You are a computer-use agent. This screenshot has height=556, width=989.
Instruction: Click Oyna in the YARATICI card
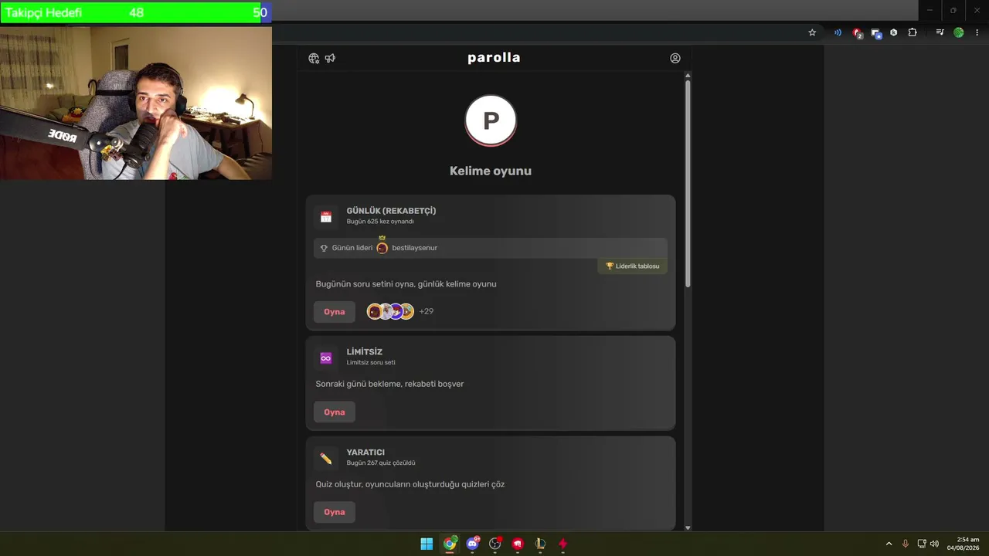coord(335,512)
